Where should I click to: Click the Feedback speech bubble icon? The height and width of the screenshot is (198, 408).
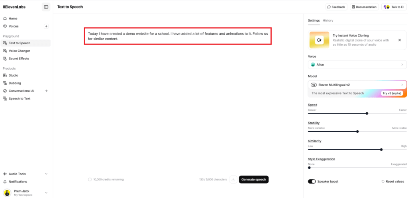click(x=329, y=7)
